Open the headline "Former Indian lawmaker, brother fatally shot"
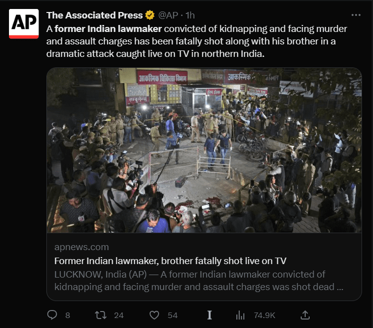Viewport: 373px width, 328px height. coord(170,261)
